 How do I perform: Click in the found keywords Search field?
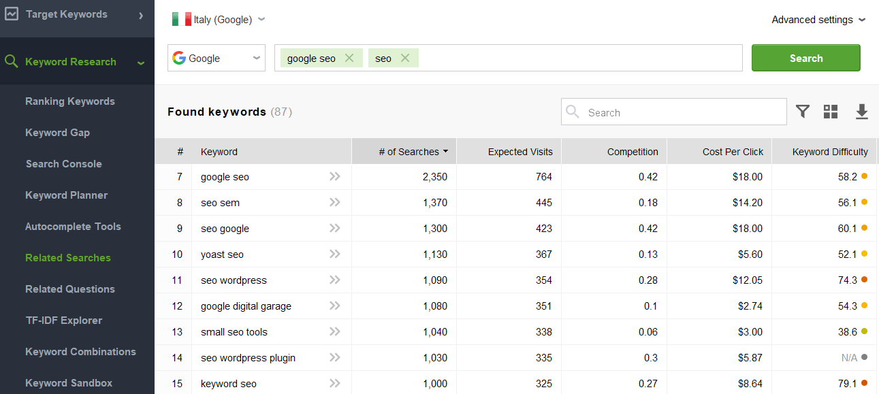pyautogui.click(x=674, y=112)
